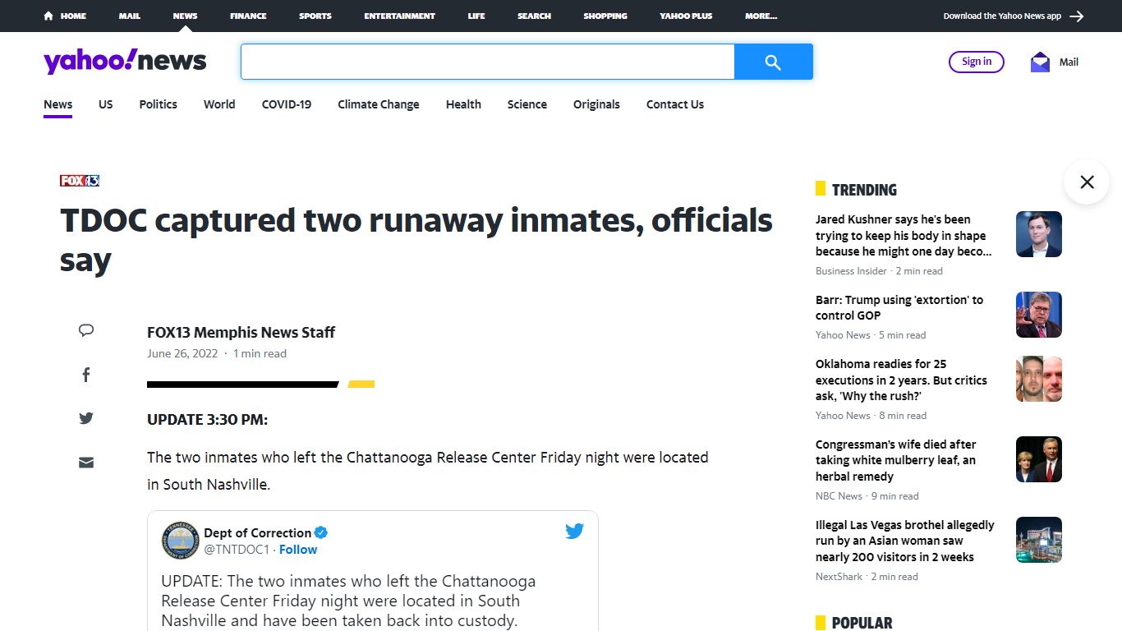Open SEARCH in the top navigation

click(534, 16)
